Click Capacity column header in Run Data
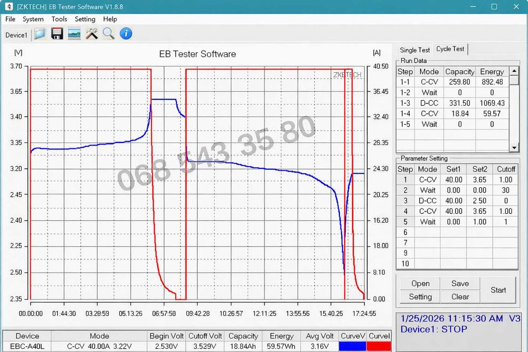 (460, 72)
